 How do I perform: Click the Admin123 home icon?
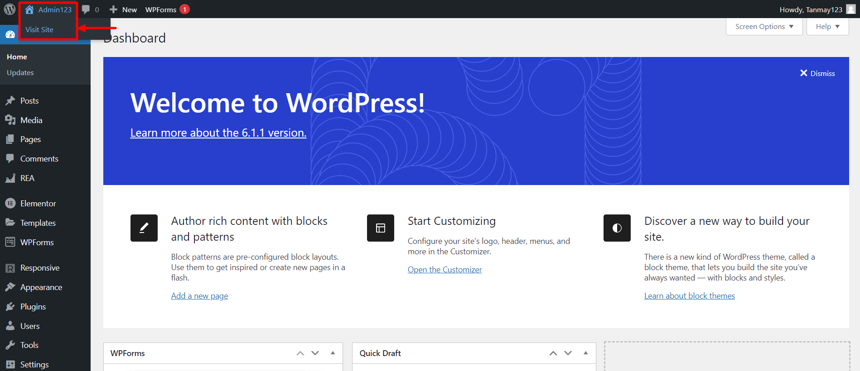click(29, 10)
